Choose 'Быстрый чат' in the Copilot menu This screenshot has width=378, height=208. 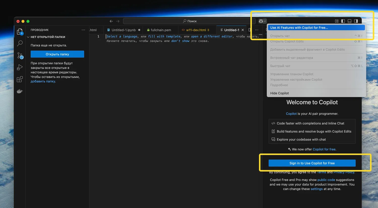pyautogui.click(x=316, y=66)
